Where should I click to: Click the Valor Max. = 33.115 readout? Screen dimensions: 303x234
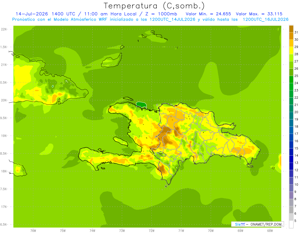(x=259, y=14)
